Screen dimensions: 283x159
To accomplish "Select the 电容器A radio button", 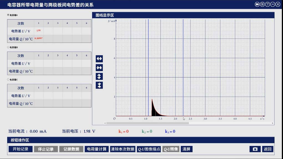I will [8, 15].
